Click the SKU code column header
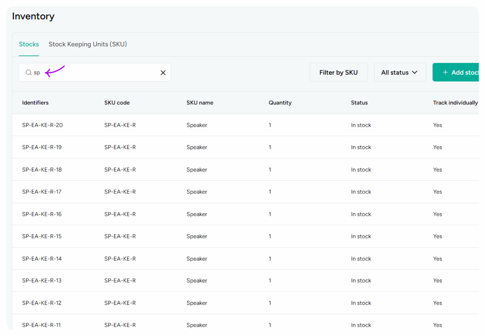 (117, 103)
